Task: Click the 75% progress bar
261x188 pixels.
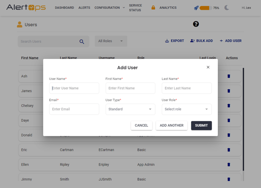Action: tap(205, 8)
